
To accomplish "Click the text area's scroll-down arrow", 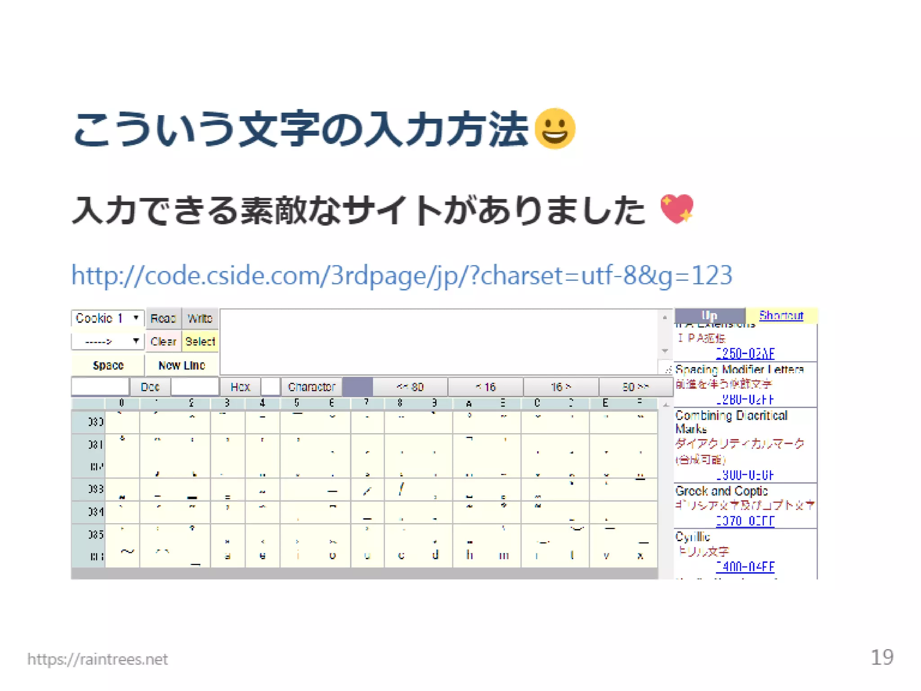I will (x=665, y=350).
